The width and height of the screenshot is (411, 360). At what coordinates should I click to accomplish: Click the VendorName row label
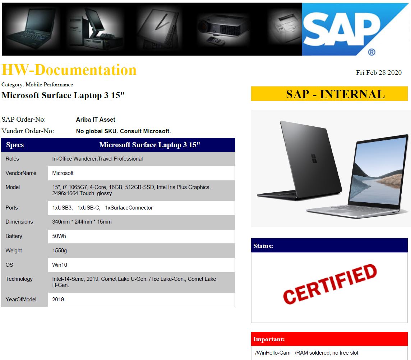(21, 173)
